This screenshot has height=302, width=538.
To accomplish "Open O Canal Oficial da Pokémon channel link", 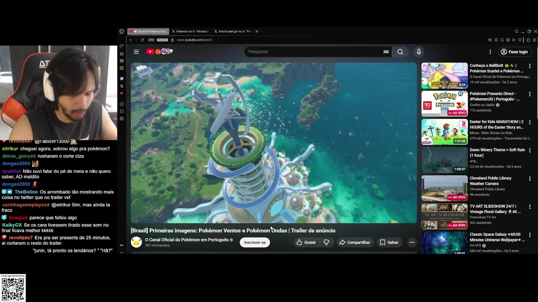I will point(187,240).
